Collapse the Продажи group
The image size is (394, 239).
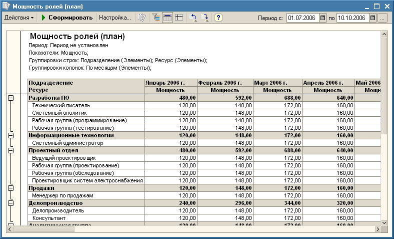[x=10, y=188]
